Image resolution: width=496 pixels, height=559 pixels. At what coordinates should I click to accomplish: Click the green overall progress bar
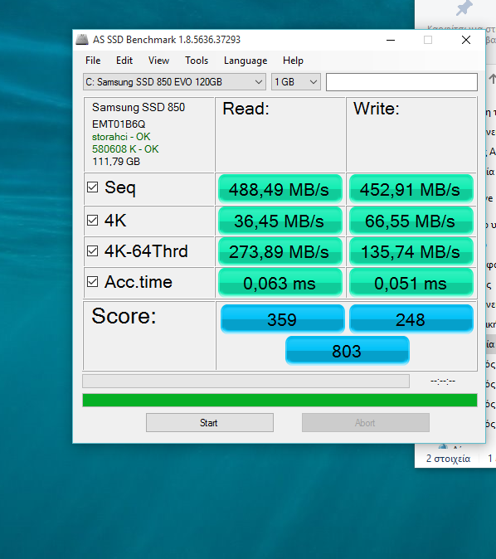pos(280,400)
